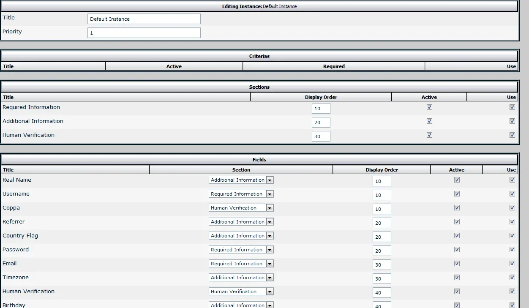Change Additional Information section display order field
Viewport: 529px width, 308px height.
coord(321,123)
